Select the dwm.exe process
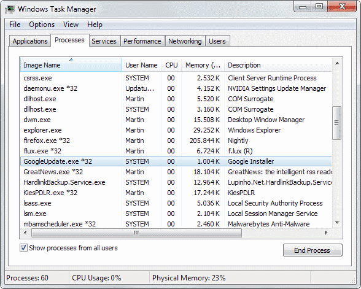The width and height of the screenshot is (361, 289). [x=176, y=120]
